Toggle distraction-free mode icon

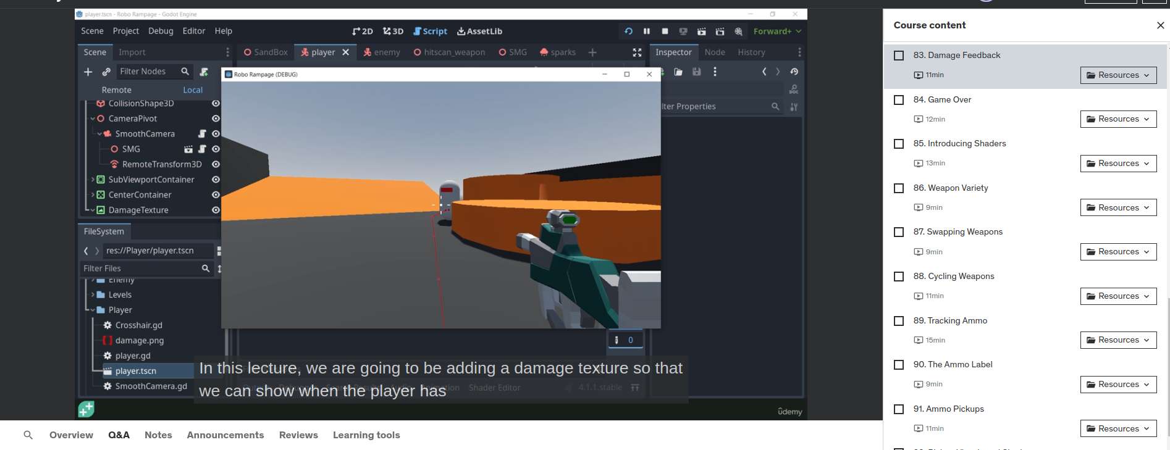[637, 52]
